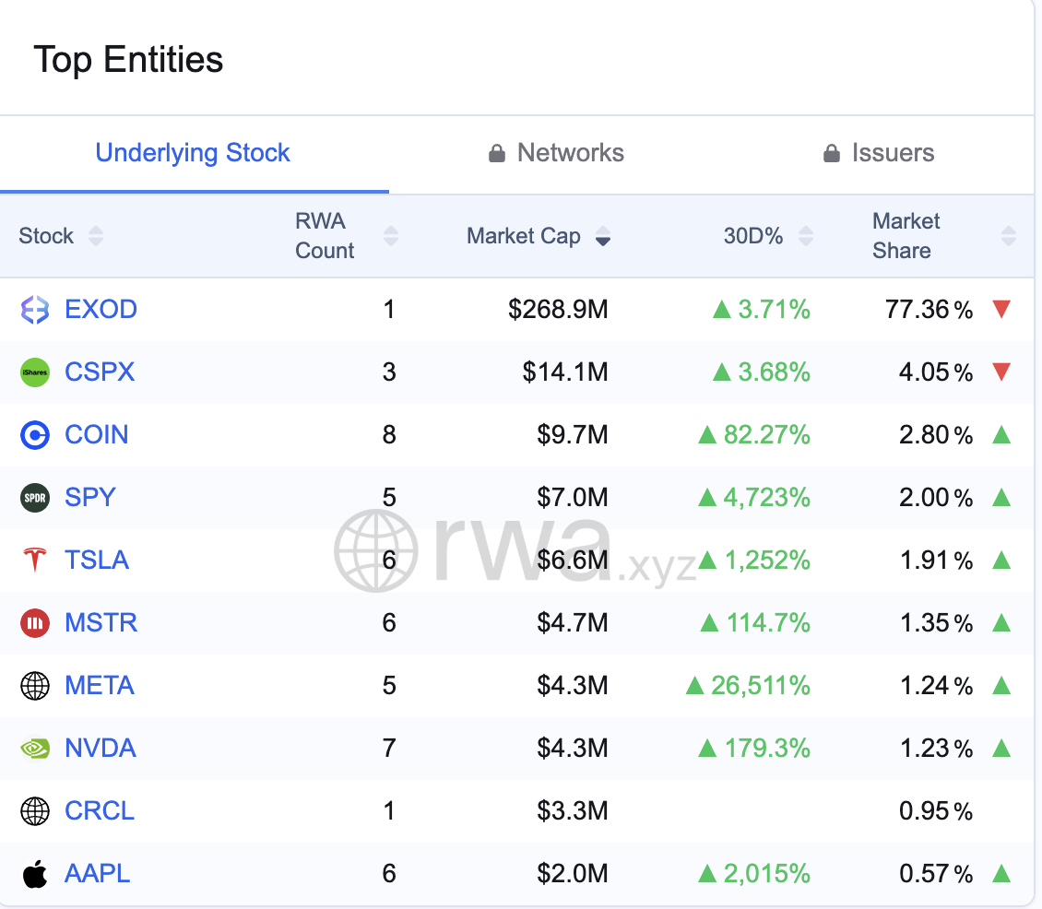Screen dimensions: 1042x909
Task: Open the NVDA stock link
Action: 101,749
